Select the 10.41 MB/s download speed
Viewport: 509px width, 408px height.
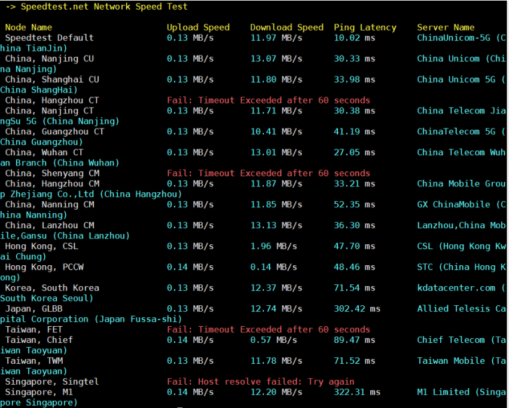[x=276, y=131]
